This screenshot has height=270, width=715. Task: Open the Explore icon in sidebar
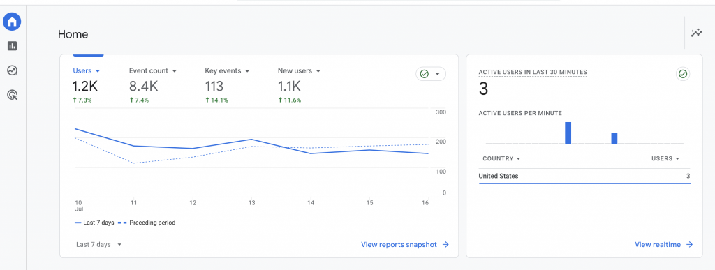point(13,70)
